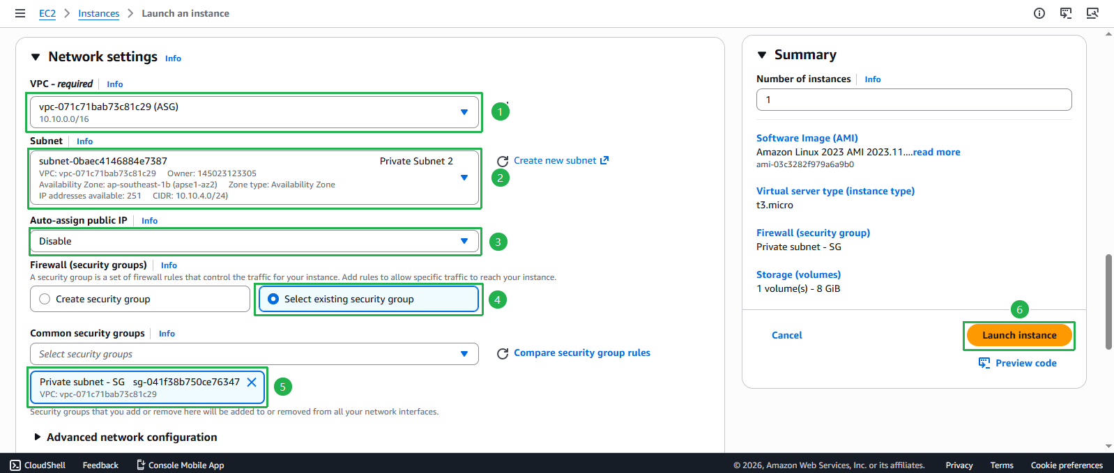Open the Subnet dropdown
This screenshot has width=1114, height=473.
point(254,178)
